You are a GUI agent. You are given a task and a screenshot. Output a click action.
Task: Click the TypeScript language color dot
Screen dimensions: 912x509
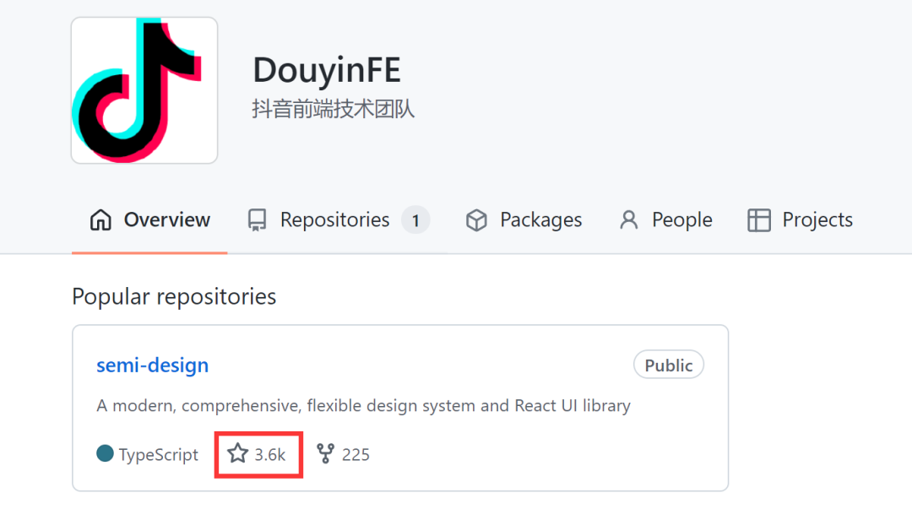(x=105, y=454)
